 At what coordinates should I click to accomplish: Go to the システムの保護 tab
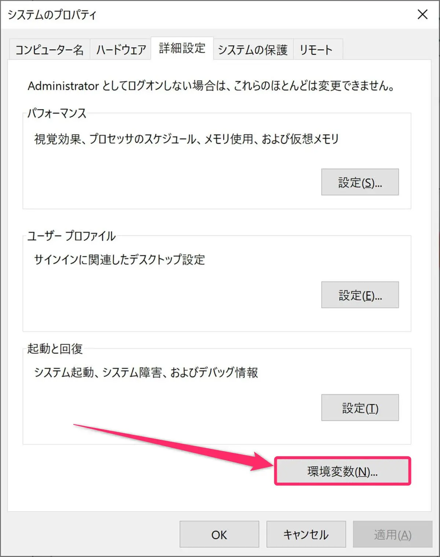point(253,50)
